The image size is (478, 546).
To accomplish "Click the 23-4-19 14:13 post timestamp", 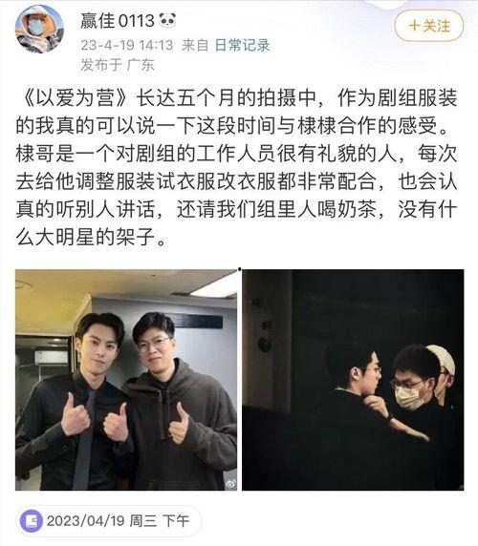I will 127,45.
